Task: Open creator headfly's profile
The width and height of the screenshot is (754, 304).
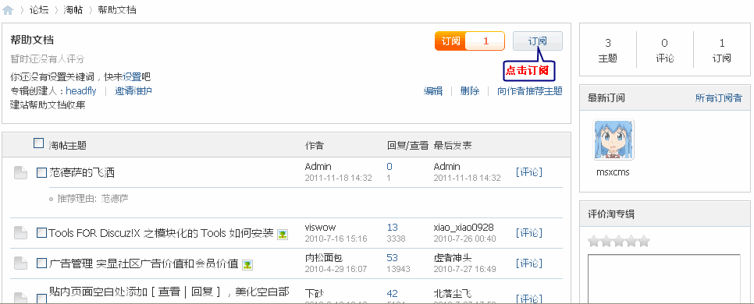Action: pyautogui.click(x=81, y=90)
